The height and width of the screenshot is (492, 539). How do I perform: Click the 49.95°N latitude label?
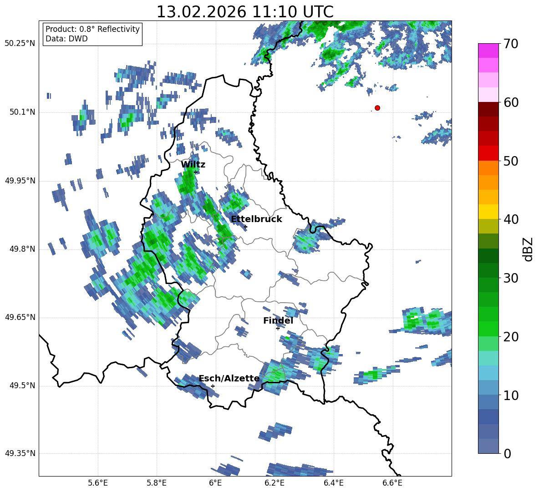(20, 181)
